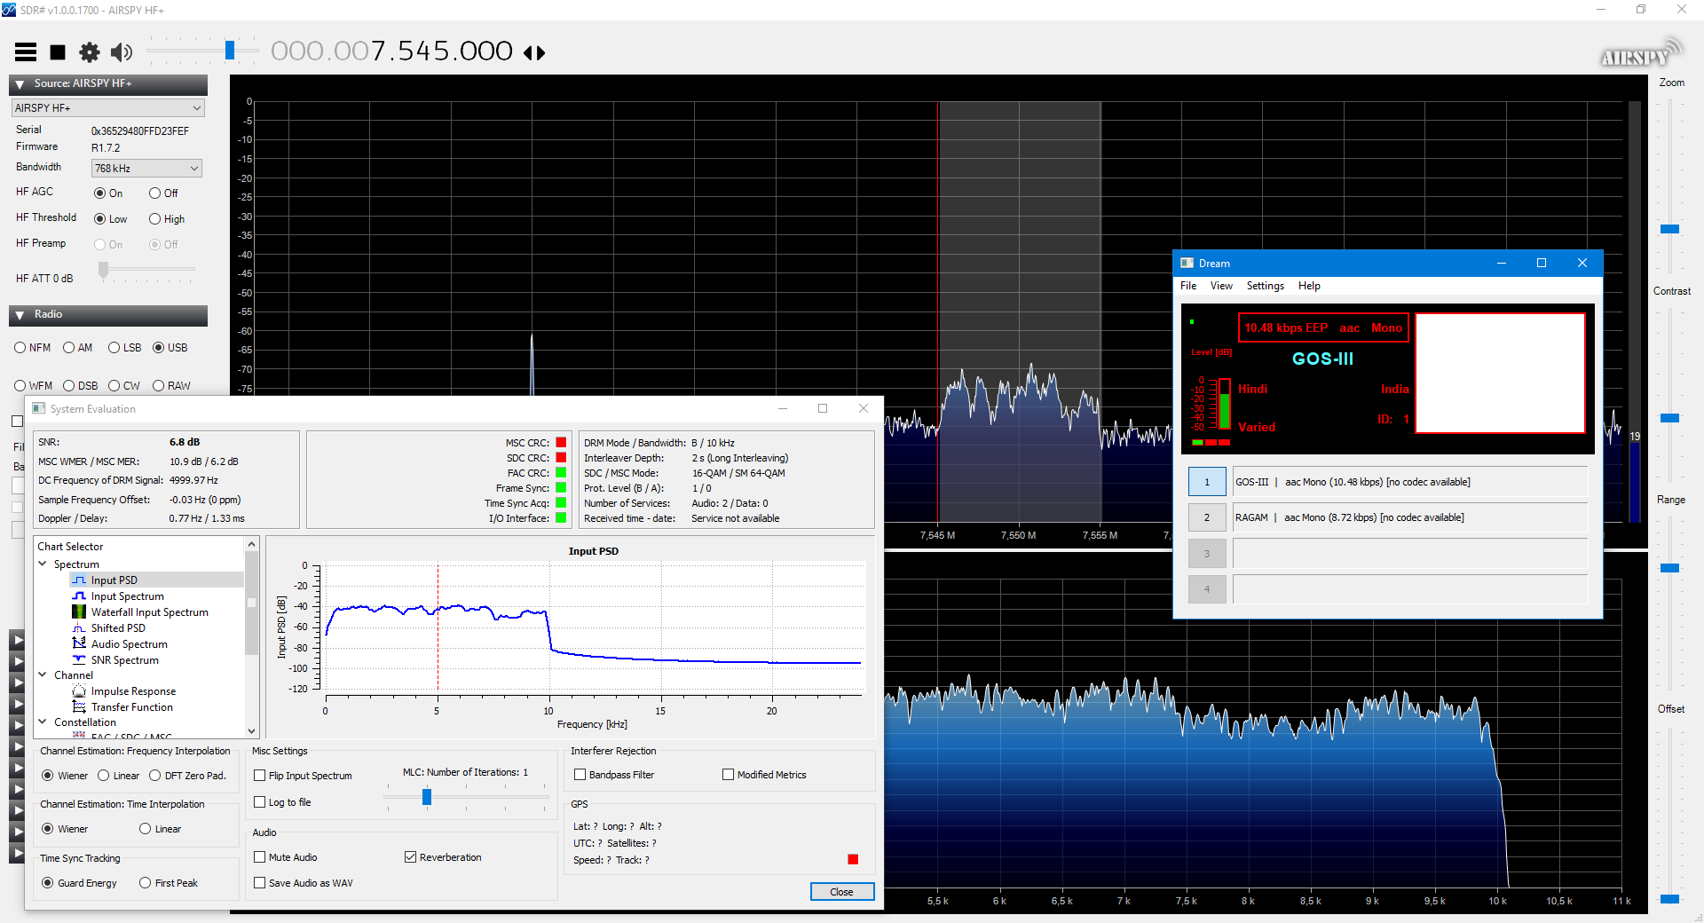The width and height of the screenshot is (1704, 923).
Task: Open Dream View menu
Action: click(1221, 286)
